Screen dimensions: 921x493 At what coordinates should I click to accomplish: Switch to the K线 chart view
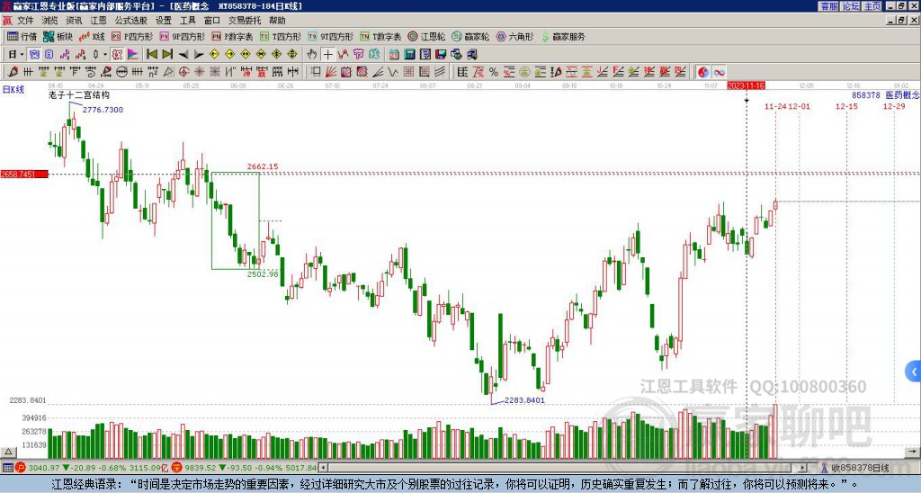point(91,36)
